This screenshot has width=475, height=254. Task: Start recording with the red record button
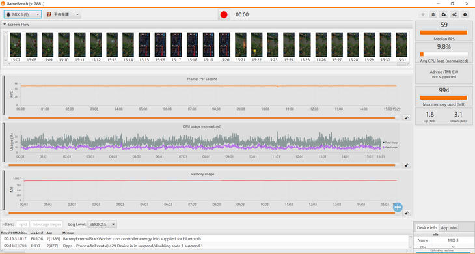click(x=224, y=14)
